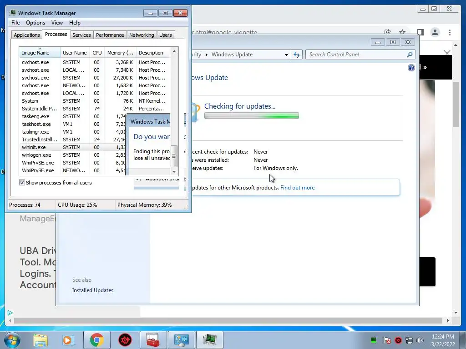The image size is (466, 349).
Task: Click the Find out more link
Action: point(297,188)
